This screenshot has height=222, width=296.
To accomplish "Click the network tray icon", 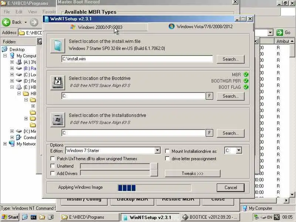I will point(256,217).
